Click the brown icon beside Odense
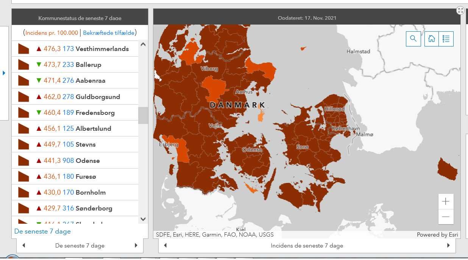 click(23, 161)
